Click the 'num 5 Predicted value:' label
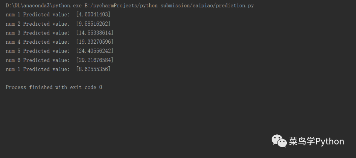 pos(38,51)
